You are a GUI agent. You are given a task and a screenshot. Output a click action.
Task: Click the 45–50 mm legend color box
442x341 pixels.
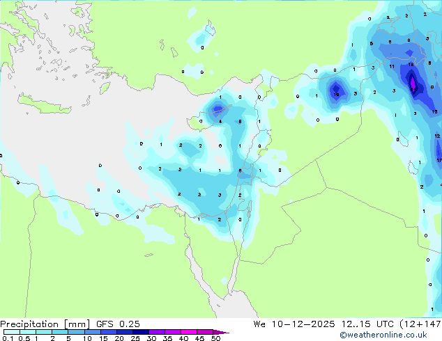tap(205, 332)
